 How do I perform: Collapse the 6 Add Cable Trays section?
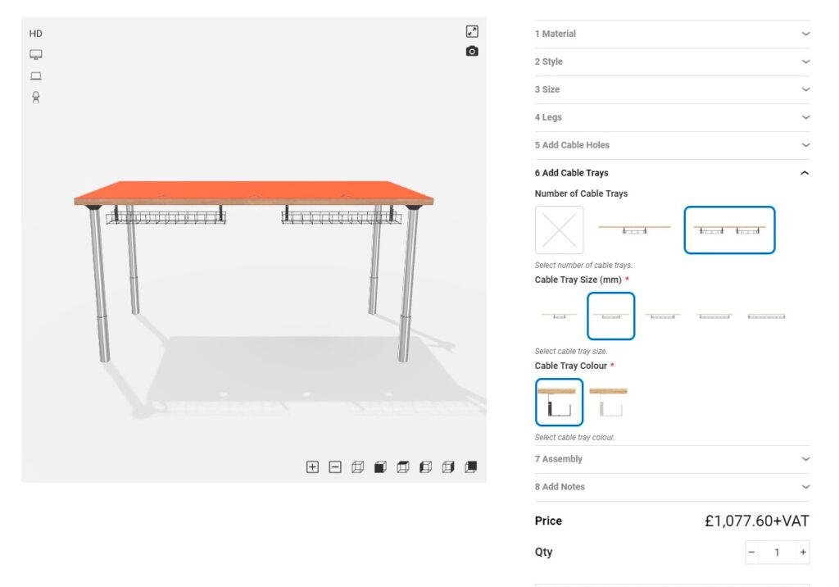[672, 173]
